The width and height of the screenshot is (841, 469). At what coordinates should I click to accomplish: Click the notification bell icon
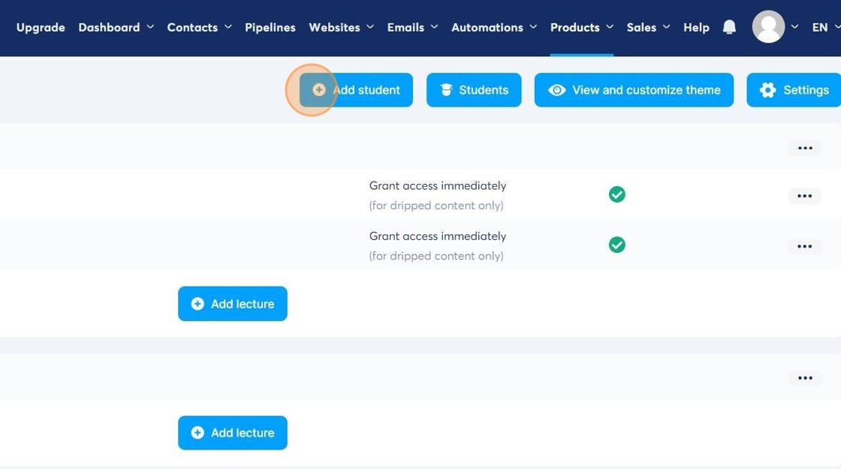[x=729, y=27]
